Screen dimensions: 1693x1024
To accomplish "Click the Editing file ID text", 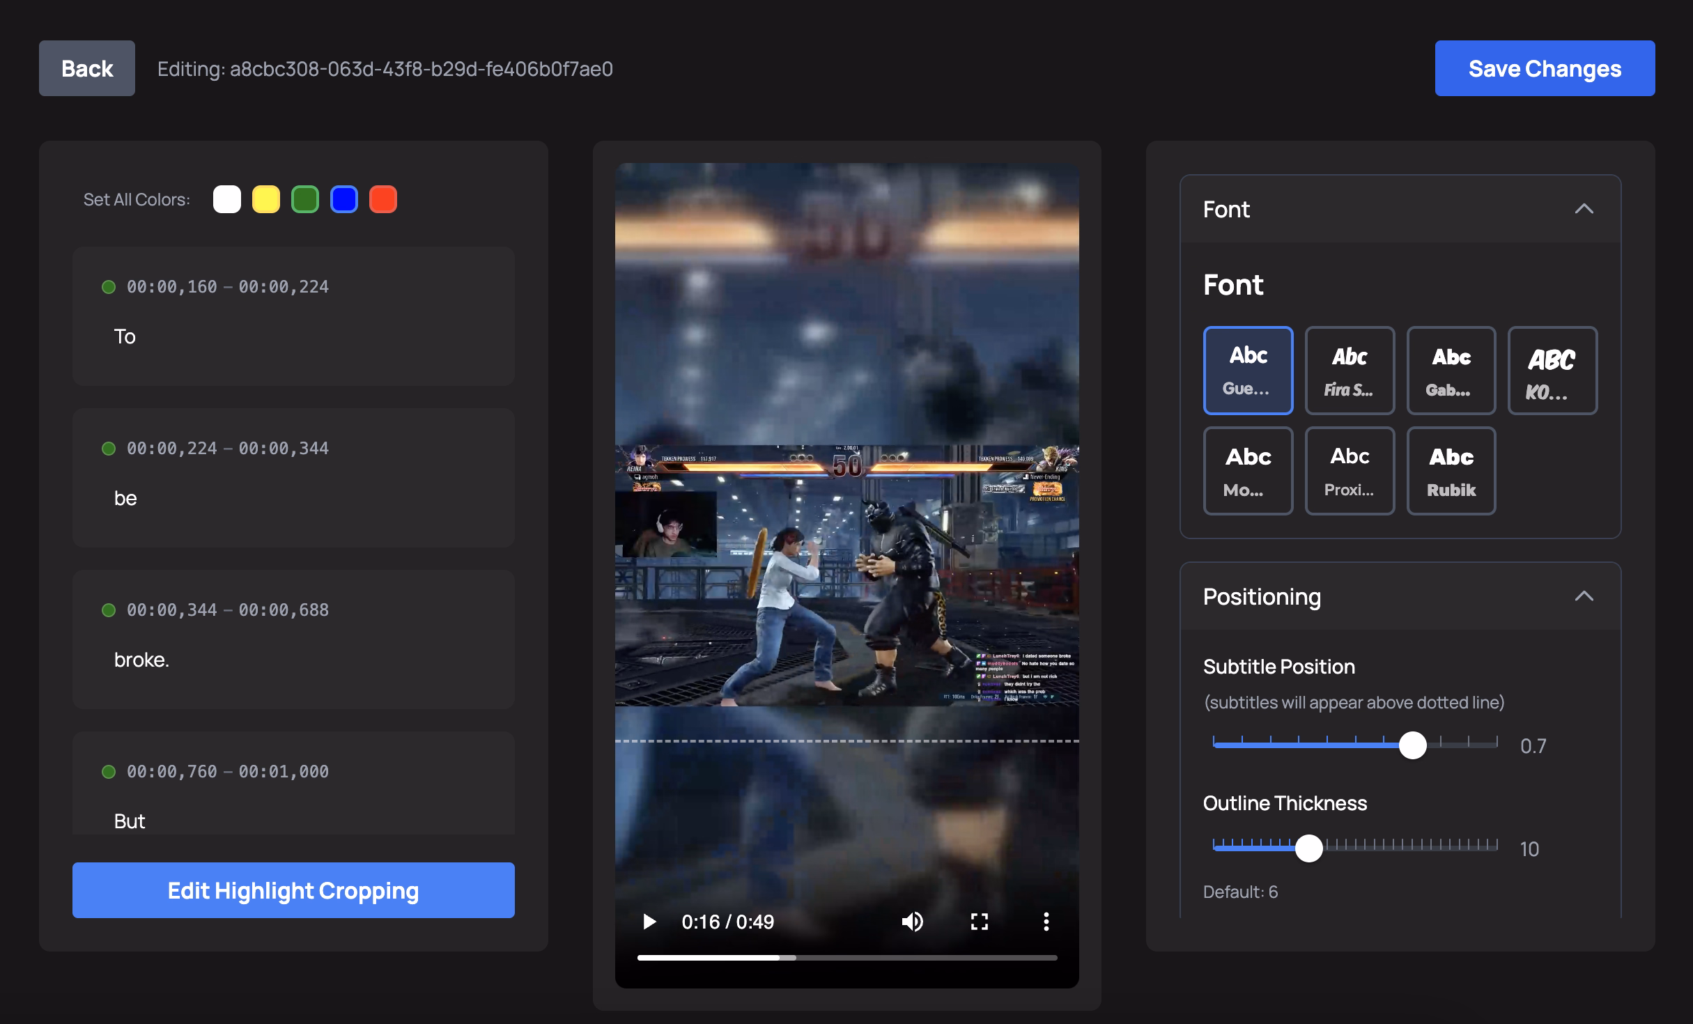I will pos(385,69).
